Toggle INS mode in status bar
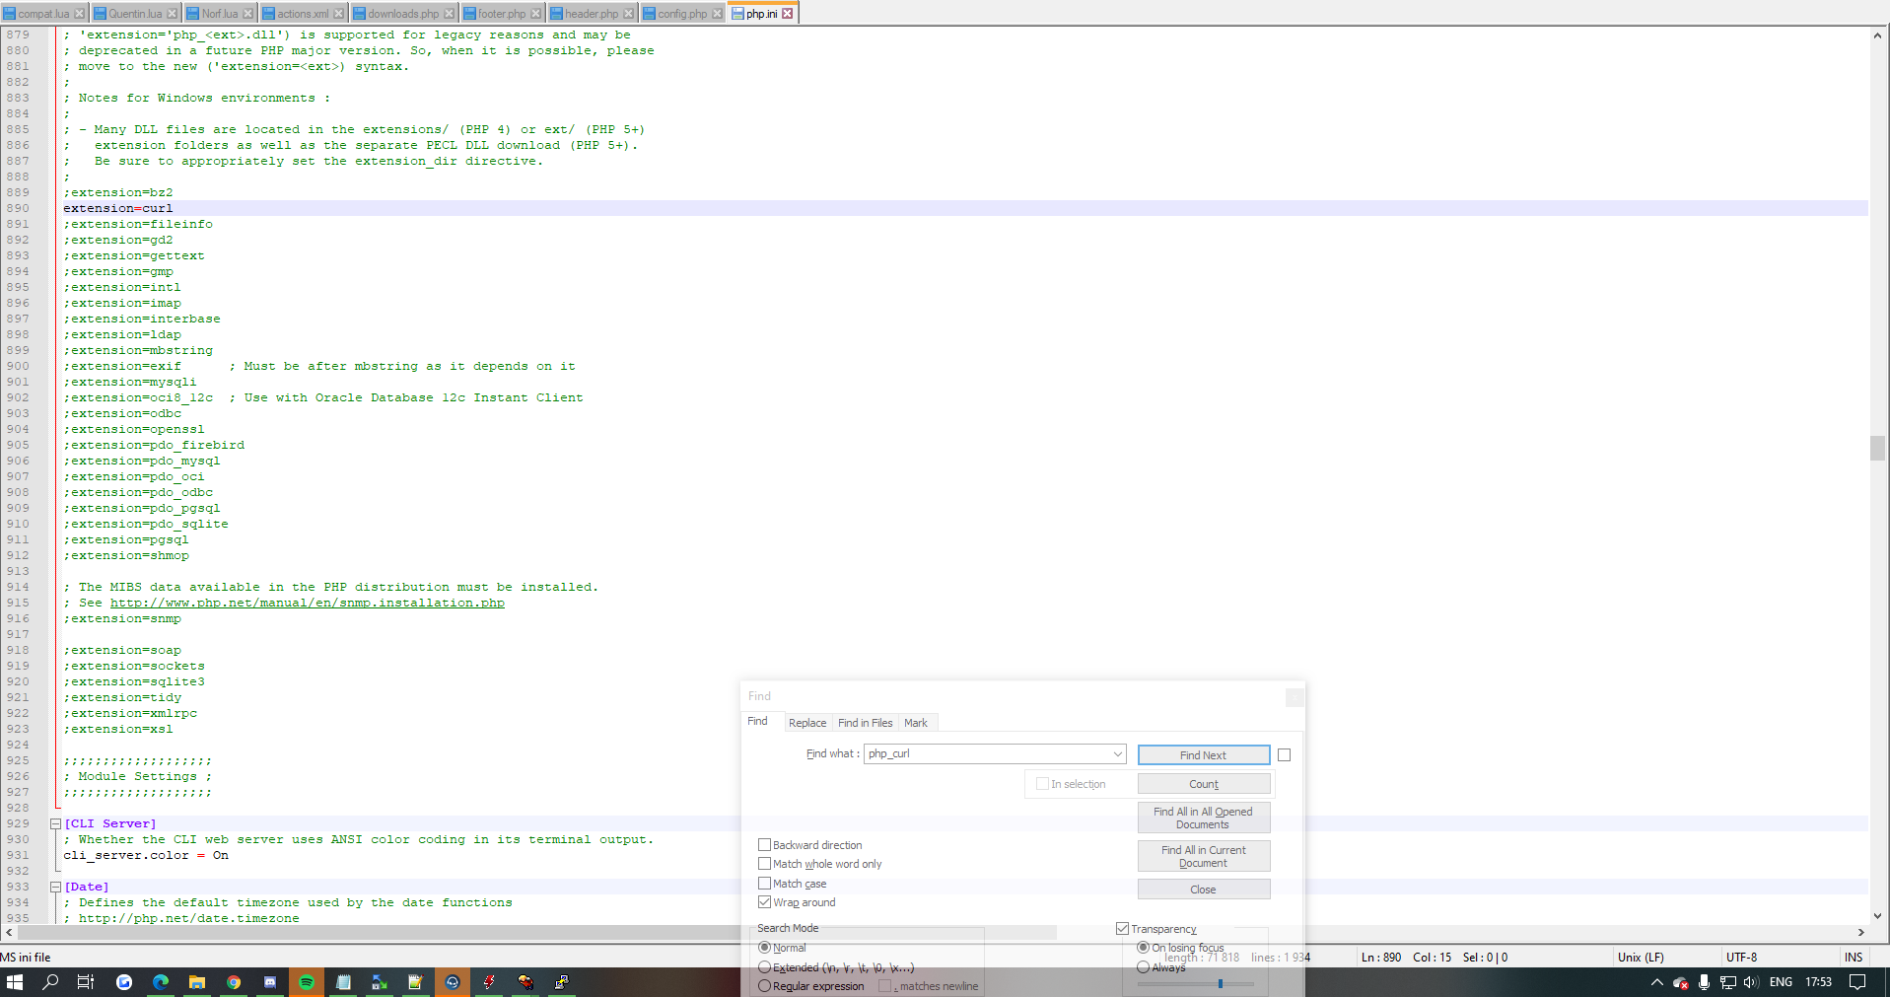The image size is (1890, 997). 1854,958
